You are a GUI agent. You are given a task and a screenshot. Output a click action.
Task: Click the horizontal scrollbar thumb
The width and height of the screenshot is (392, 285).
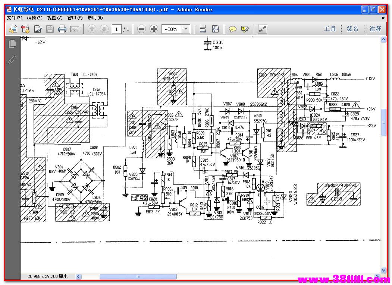(138, 276)
